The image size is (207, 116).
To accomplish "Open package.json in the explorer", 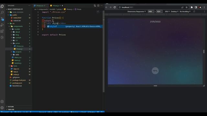I will point(17,83).
